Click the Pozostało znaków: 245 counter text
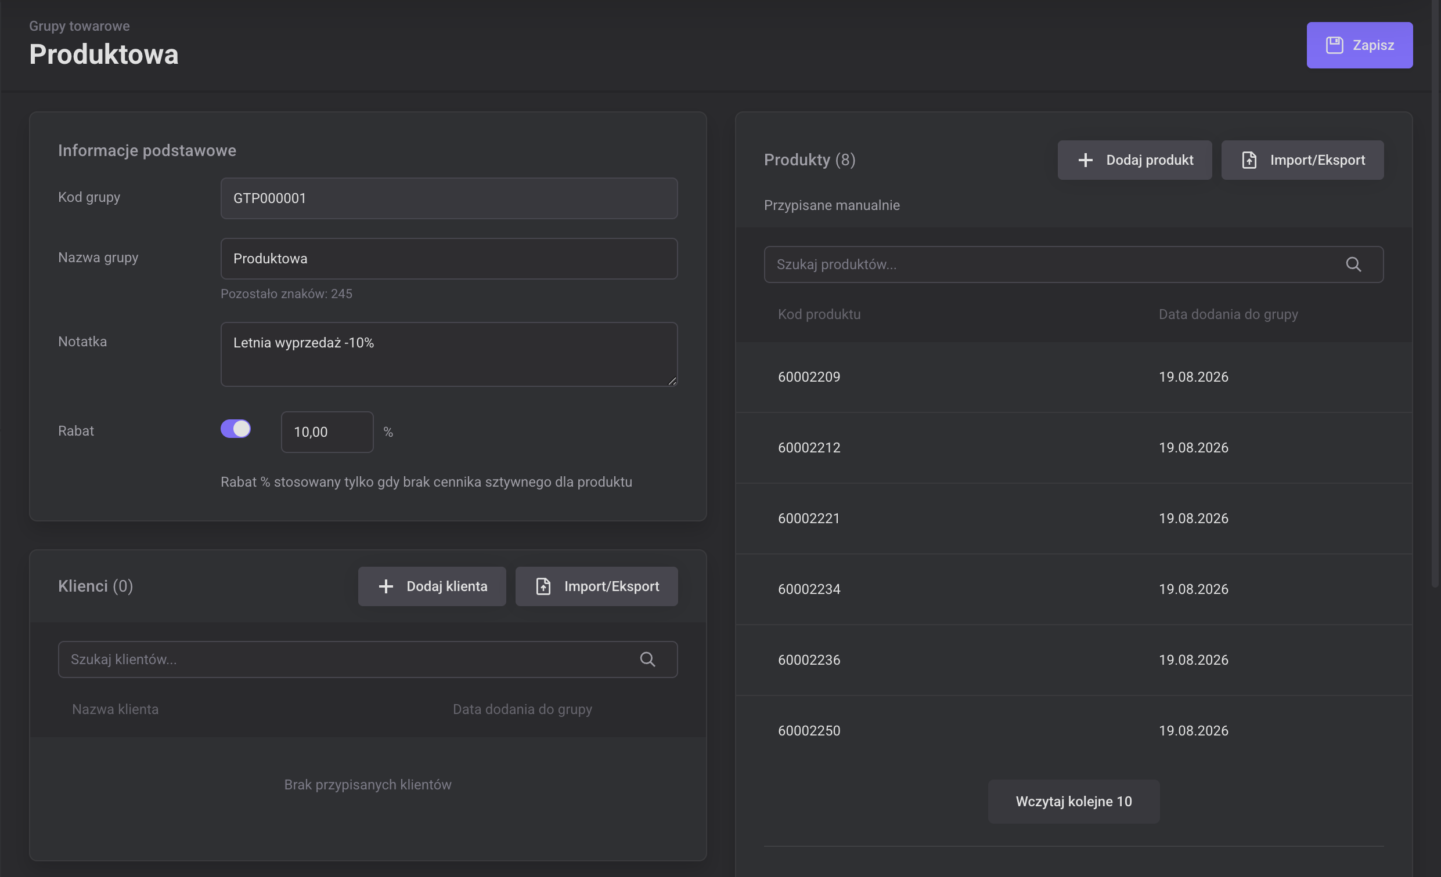Image resolution: width=1441 pixels, height=877 pixels. [286, 293]
